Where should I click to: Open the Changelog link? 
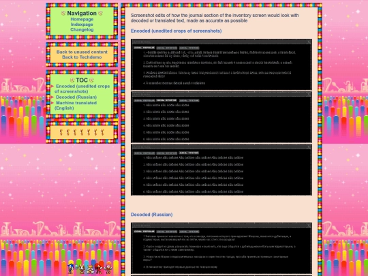(82, 29)
